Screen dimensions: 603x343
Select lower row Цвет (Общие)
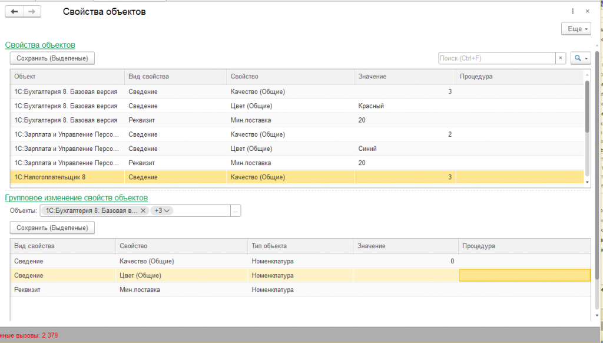tap(300, 275)
